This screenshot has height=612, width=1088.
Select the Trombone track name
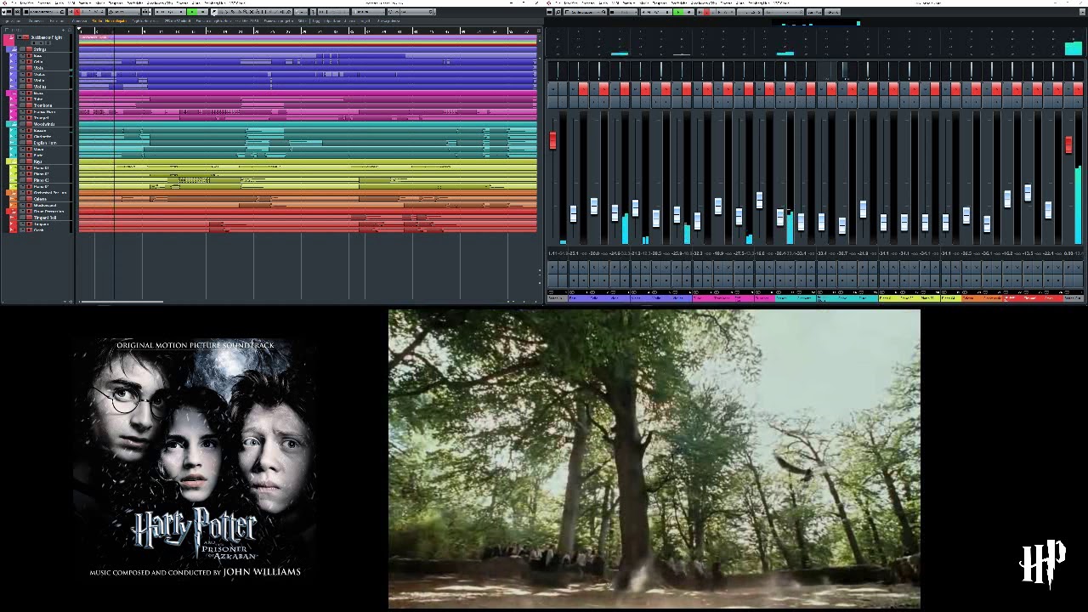(x=42, y=105)
